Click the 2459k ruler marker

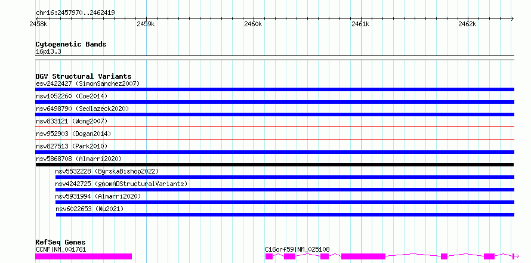pos(146,24)
